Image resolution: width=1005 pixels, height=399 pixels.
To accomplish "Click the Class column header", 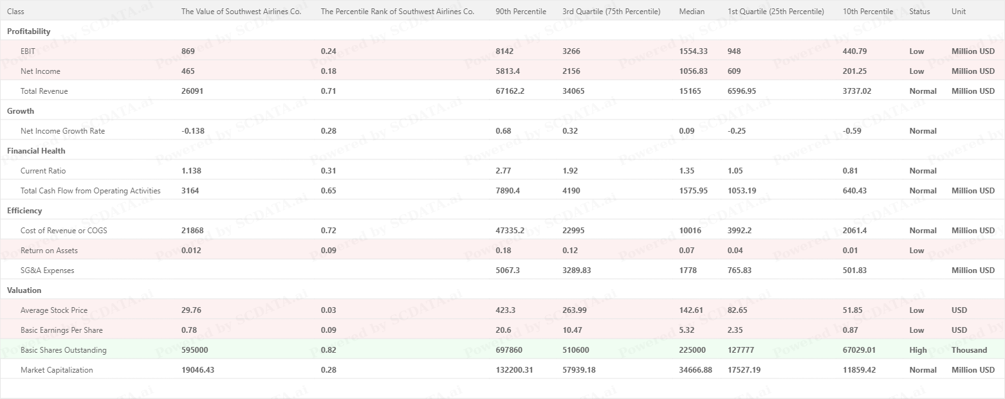I will 15,12.
